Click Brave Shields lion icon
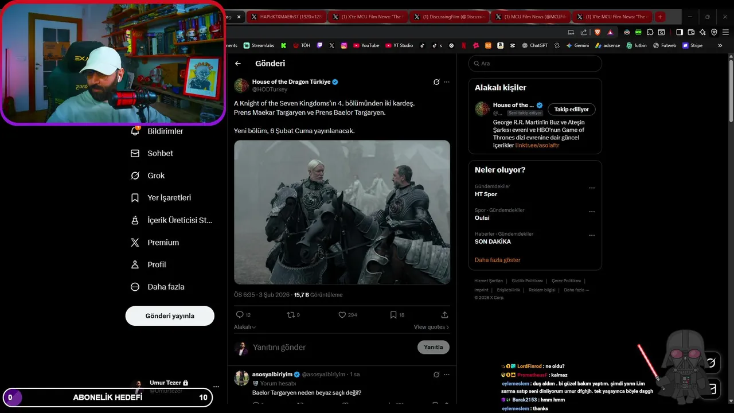734x413 pixels. click(x=596, y=32)
